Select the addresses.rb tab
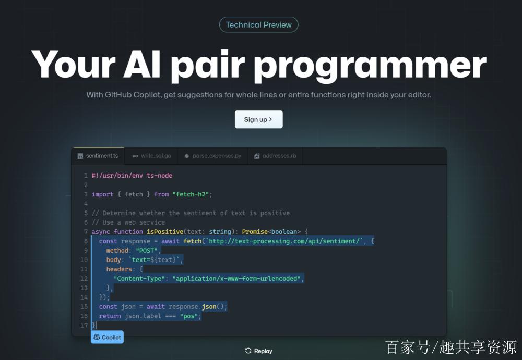This screenshot has width=522, height=360. click(279, 156)
